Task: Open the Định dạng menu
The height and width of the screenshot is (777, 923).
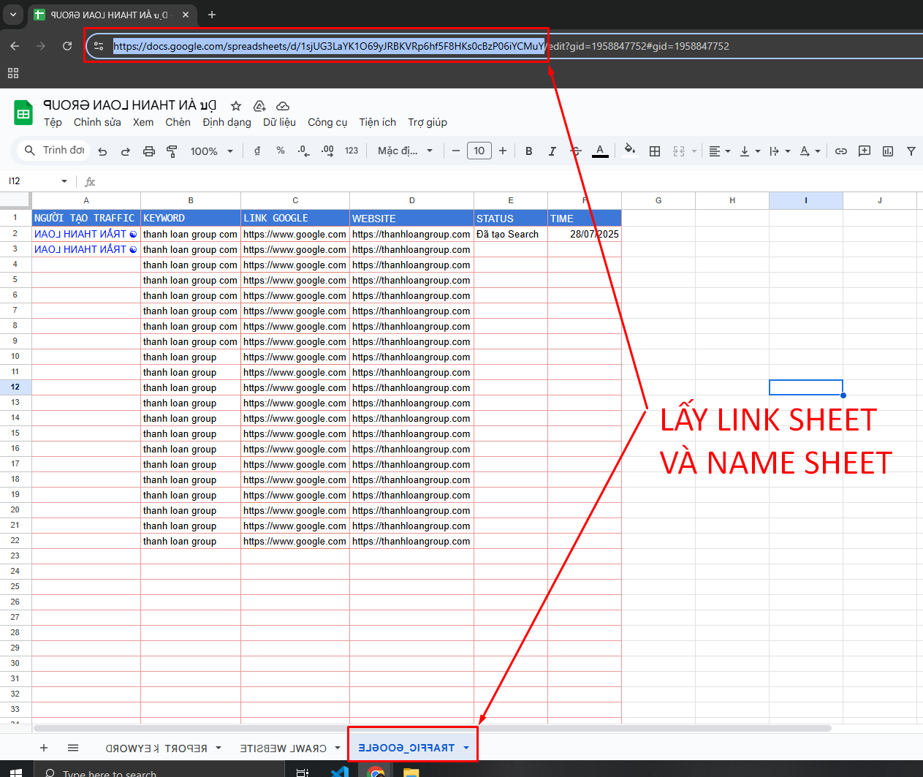Action: [227, 122]
